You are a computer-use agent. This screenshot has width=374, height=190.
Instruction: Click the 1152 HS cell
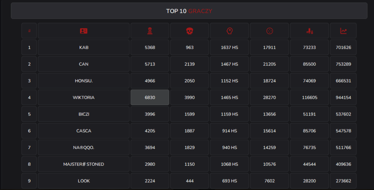tap(229, 81)
